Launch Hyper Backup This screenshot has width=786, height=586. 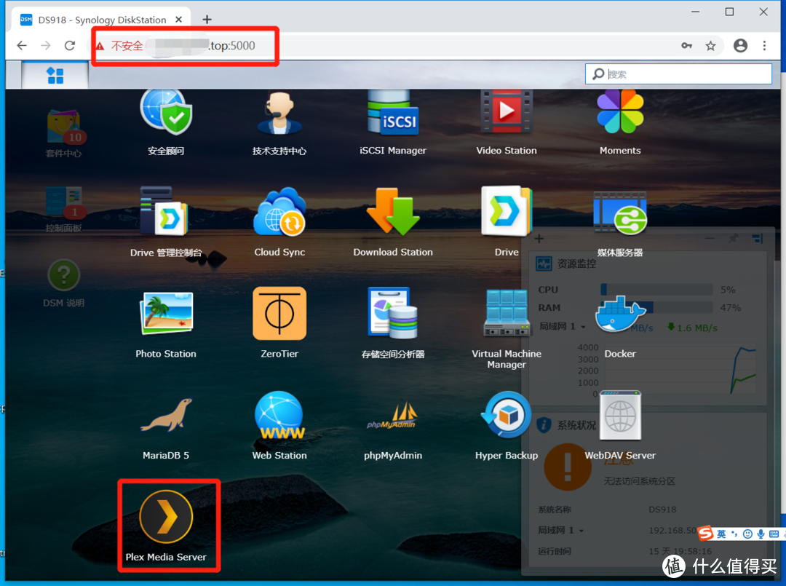click(x=507, y=415)
